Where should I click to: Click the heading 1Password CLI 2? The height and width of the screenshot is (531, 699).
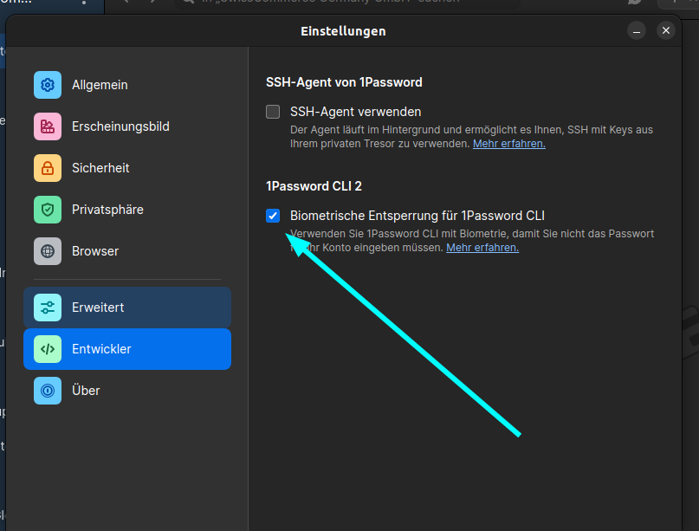pos(314,186)
